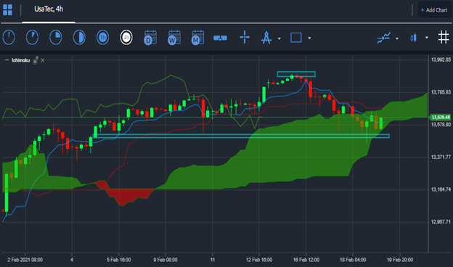Expand the chart type dropdown arrow
Image resolution: width=453 pixels, height=267 pixels.
tap(427, 38)
